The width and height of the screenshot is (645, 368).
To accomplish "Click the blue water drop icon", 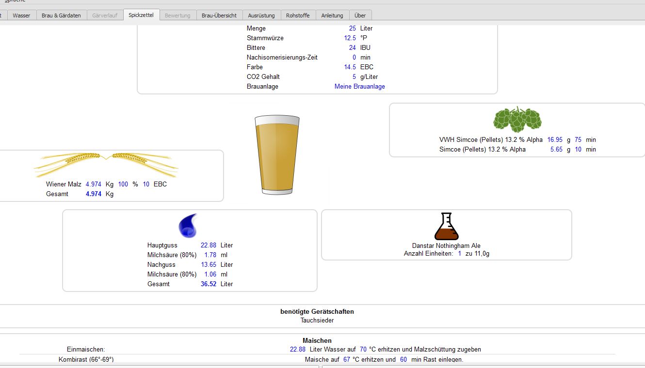I will [x=188, y=226].
